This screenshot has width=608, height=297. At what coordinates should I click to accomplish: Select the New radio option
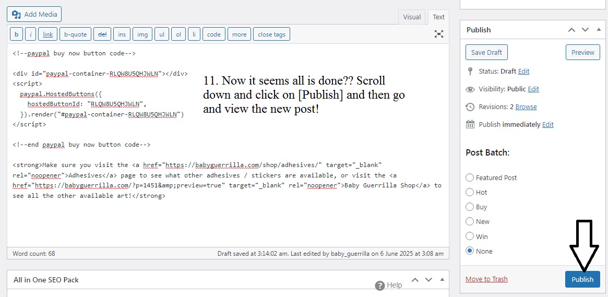click(470, 222)
